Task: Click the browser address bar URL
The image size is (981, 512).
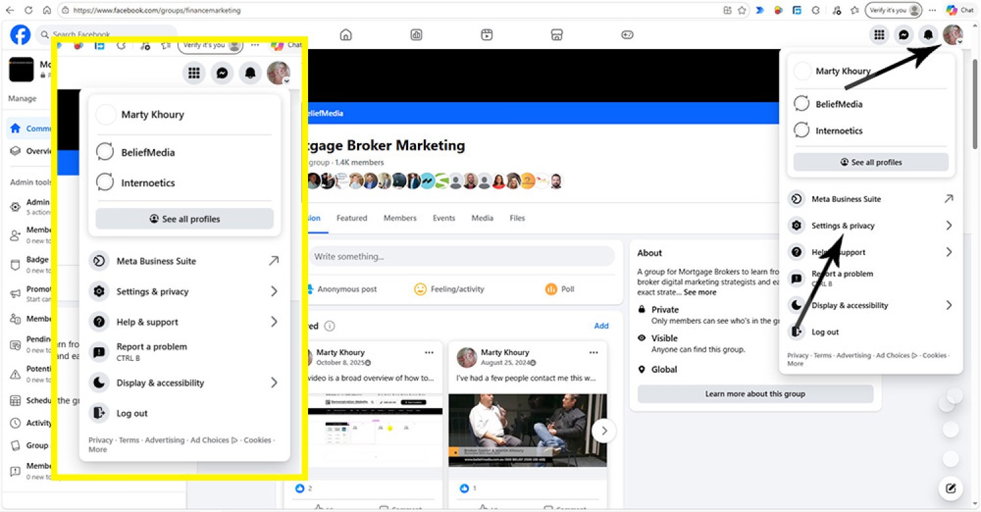Action: point(157,10)
